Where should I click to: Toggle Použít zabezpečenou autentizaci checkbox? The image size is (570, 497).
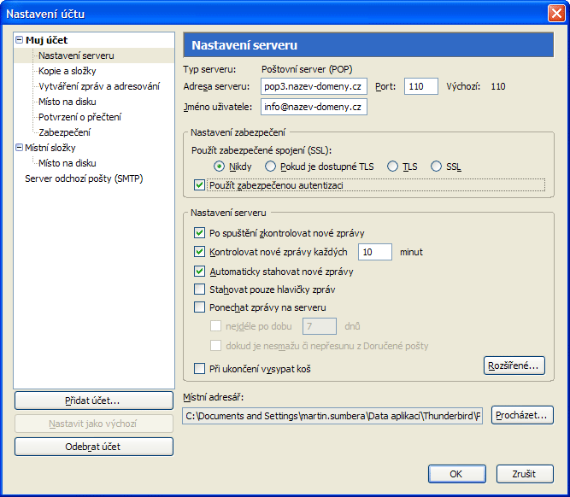200,184
